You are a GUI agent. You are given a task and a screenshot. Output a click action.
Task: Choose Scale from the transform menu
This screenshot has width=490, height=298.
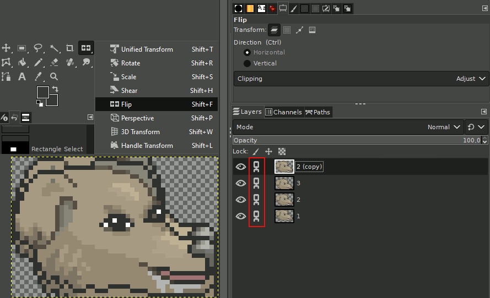pyautogui.click(x=157, y=76)
